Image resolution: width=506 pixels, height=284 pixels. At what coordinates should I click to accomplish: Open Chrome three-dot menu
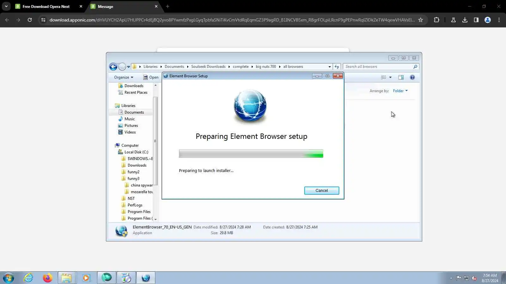pyautogui.click(x=499, y=20)
